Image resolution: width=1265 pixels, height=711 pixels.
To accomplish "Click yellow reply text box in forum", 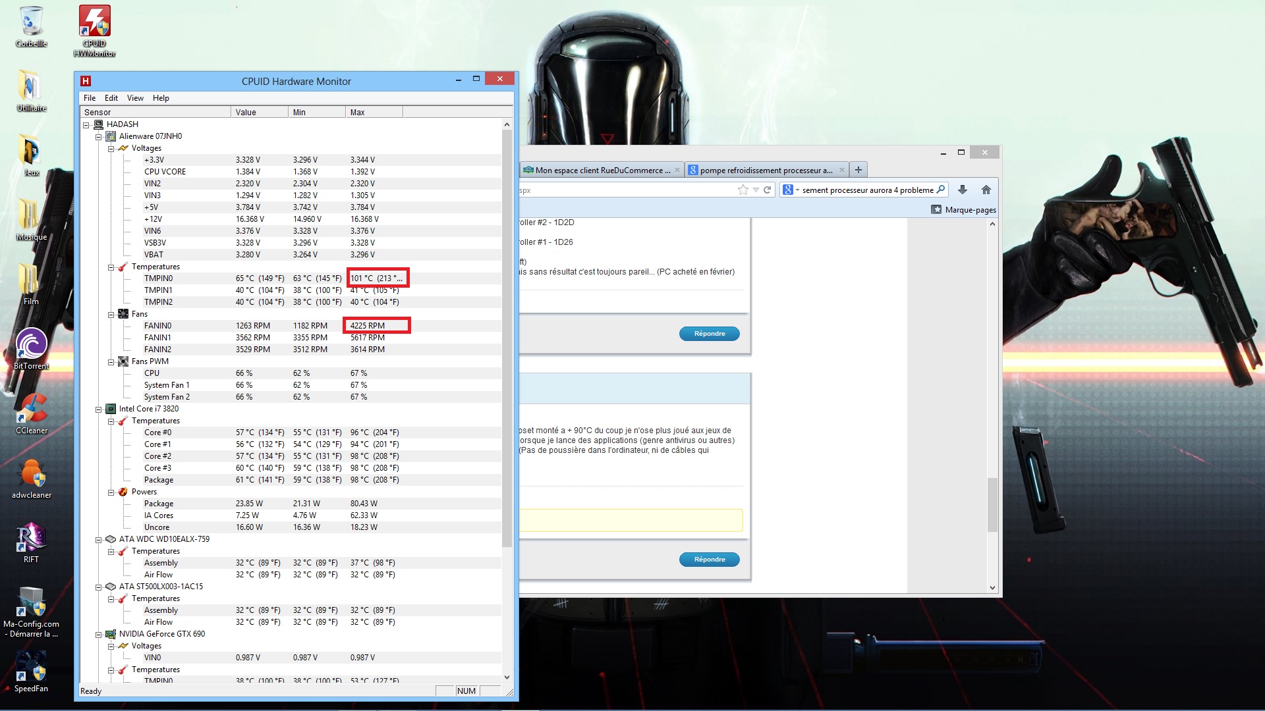I will point(631,520).
